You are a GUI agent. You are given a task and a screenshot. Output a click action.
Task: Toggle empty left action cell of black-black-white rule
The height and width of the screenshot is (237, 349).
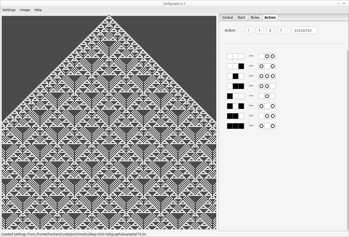pos(261,116)
